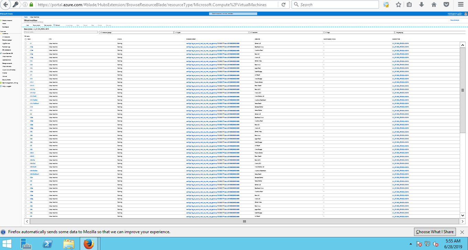The height and width of the screenshot is (250, 468).
Task: Click the Firefox back arrow button
Action: pyautogui.click(x=6, y=5)
